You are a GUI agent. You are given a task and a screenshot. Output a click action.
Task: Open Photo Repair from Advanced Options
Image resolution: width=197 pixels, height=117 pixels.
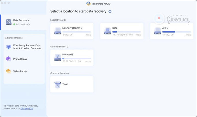click(x=20, y=59)
